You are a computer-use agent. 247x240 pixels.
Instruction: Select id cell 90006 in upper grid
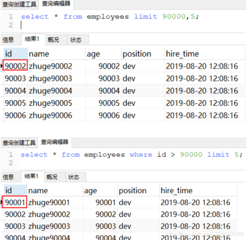tap(15, 115)
